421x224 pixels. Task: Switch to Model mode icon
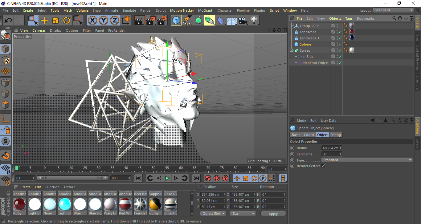pos(6,49)
